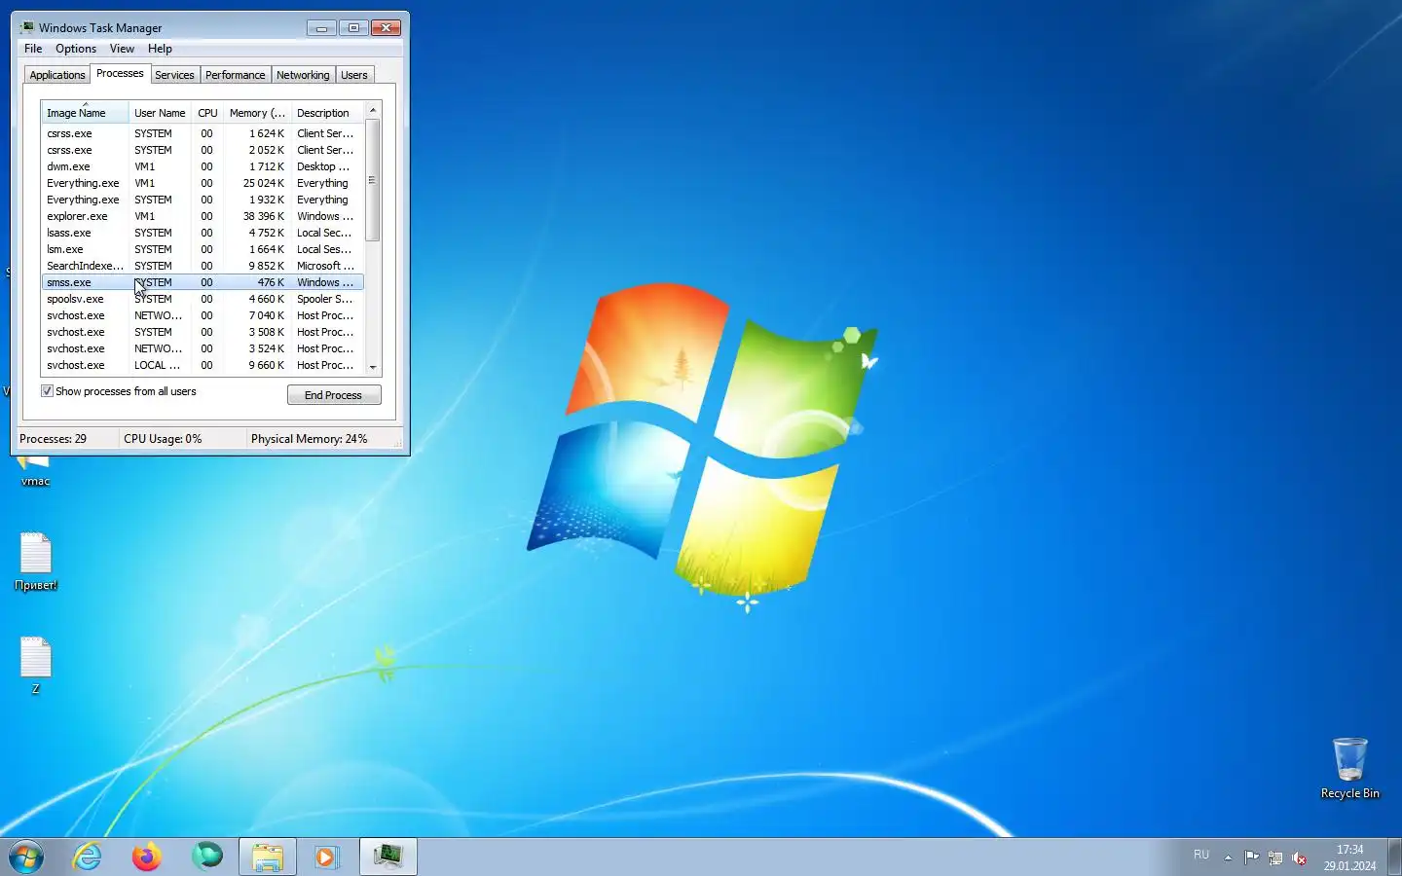Click the RU language indicator
Screen dimensions: 1402x876
(x=1201, y=855)
